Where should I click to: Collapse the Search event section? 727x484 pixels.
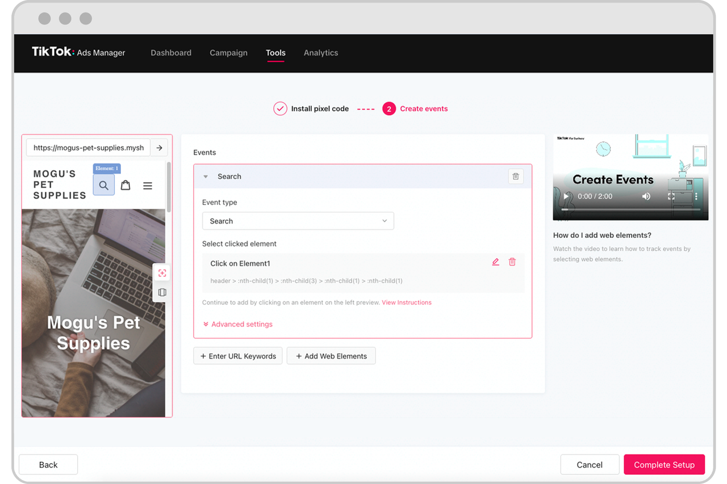[x=206, y=176]
